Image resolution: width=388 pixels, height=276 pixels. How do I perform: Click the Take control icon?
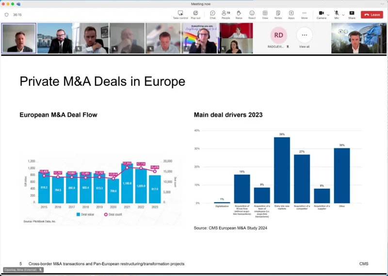(x=180, y=14)
